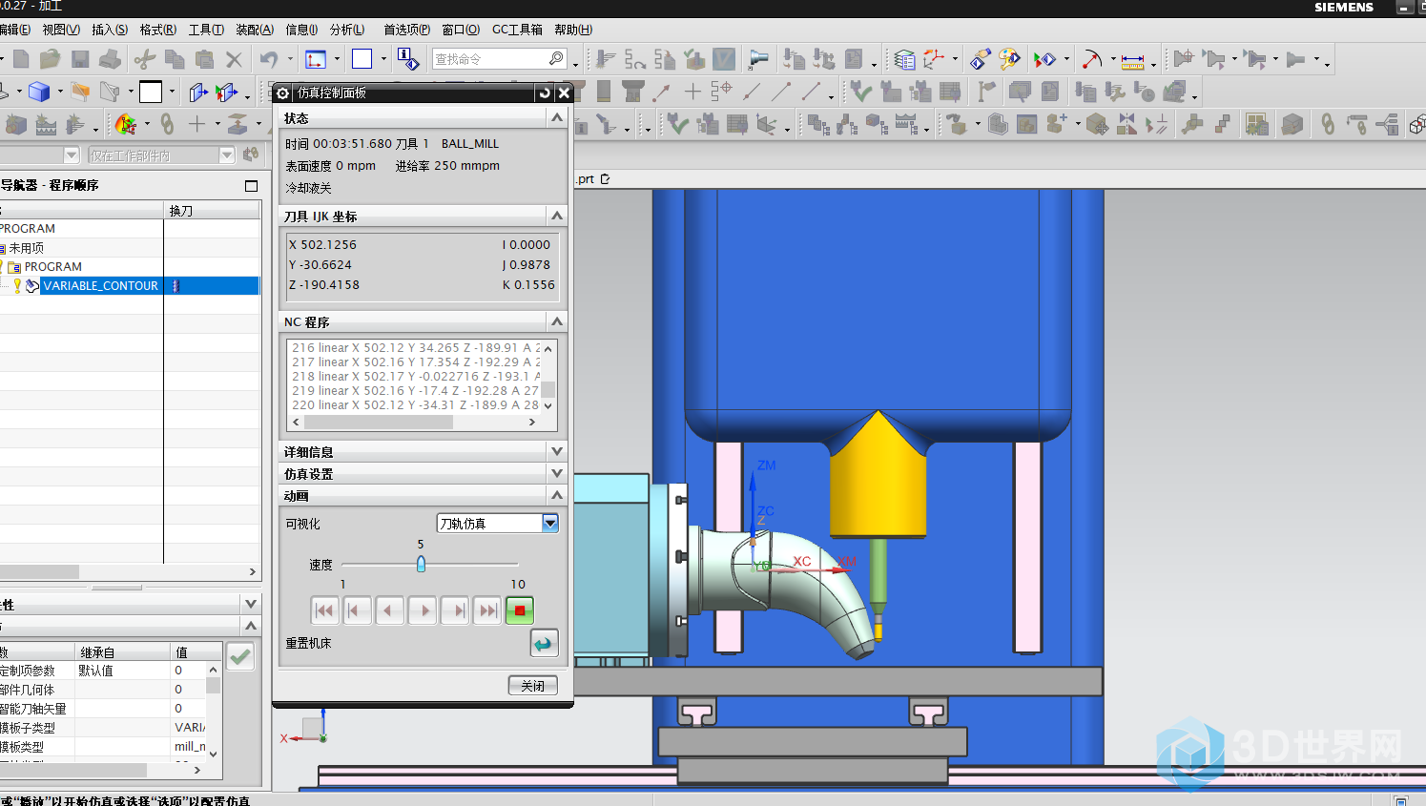Open the 工具(T) menu

(x=206, y=30)
